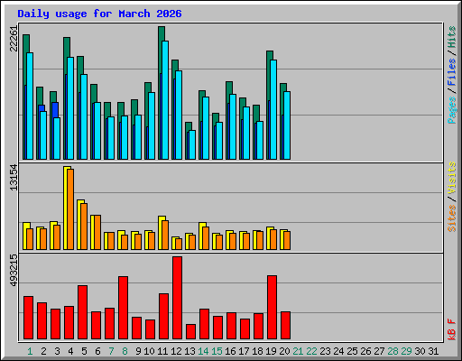Select green day 8 label
This screenshot has height=361, width=462.
click(x=125, y=351)
